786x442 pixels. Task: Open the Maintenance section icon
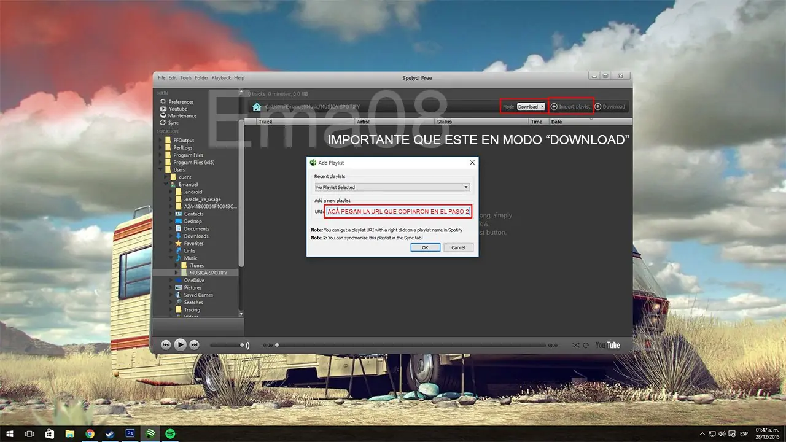click(x=163, y=115)
